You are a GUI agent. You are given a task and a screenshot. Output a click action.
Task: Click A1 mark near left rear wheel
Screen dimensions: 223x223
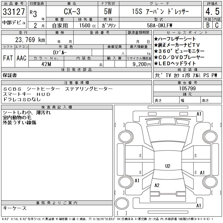pyautogui.click(x=137, y=181)
